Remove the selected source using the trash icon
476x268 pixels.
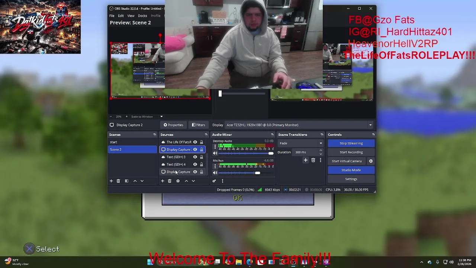click(170, 181)
